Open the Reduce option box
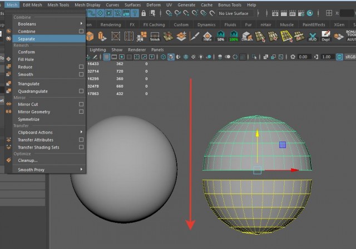This screenshot has width=356, height=249. (x=81, y=67)
